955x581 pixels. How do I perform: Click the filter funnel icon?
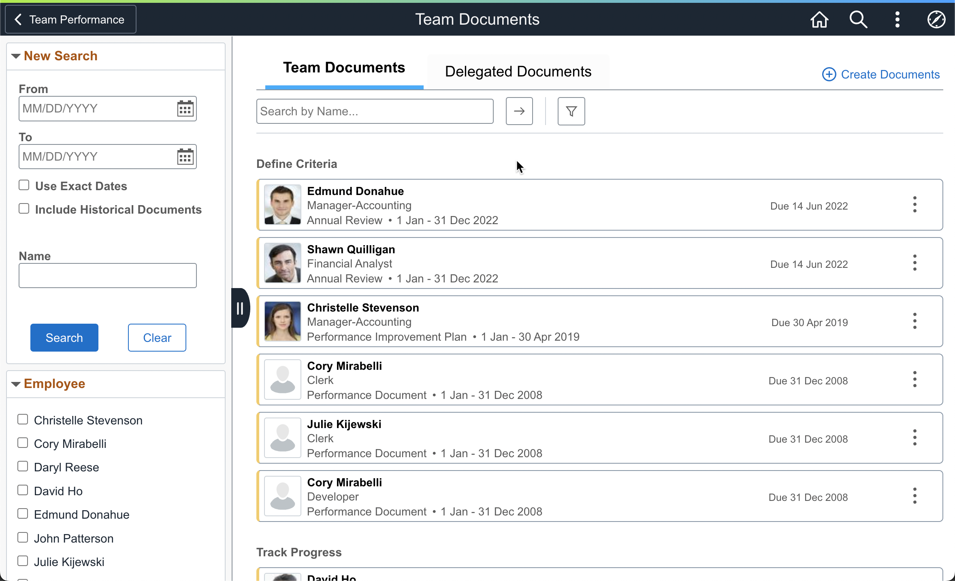pos(571,111)
